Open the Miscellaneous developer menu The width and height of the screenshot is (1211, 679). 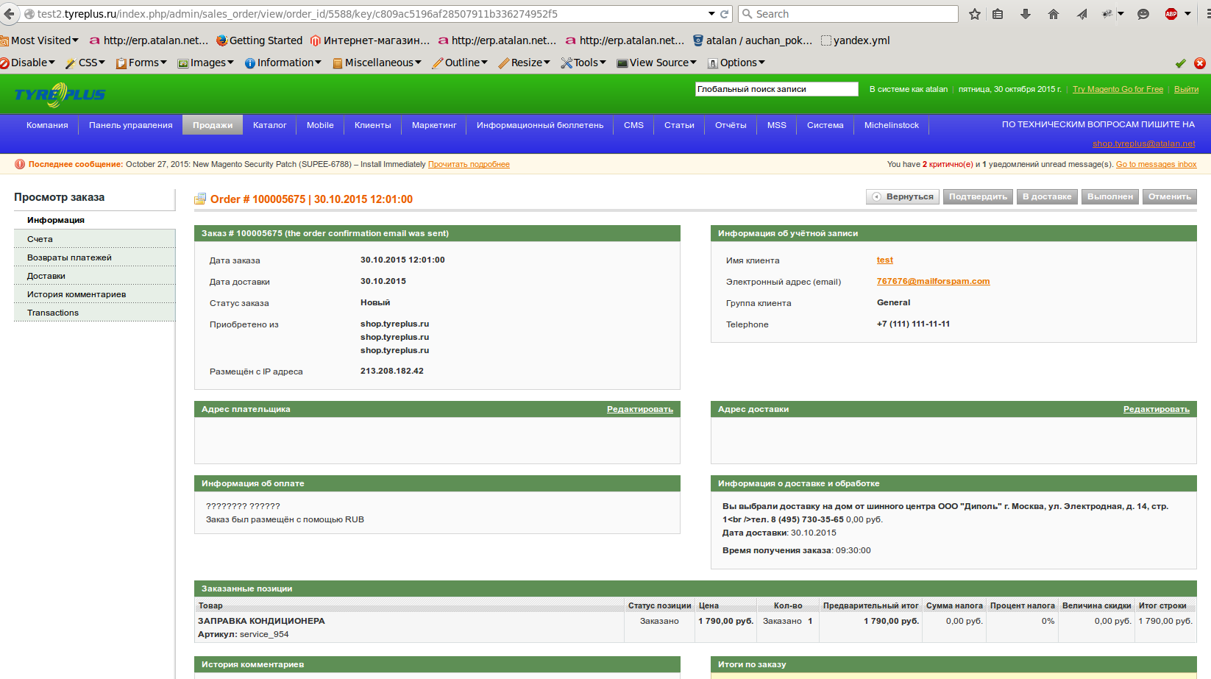point(377,63)
